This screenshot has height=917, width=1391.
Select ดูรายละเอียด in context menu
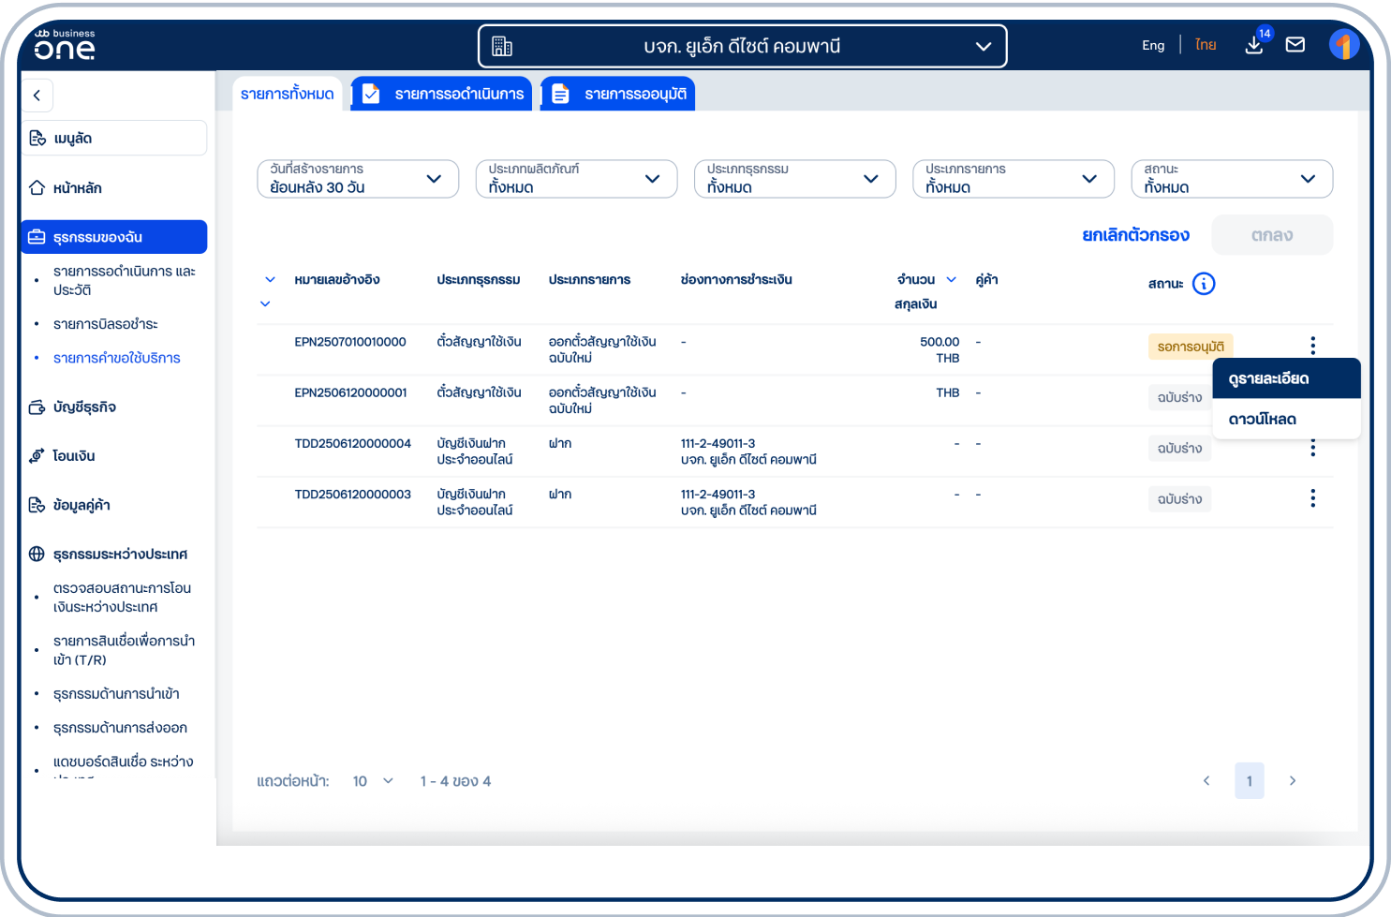point(1286,378)
